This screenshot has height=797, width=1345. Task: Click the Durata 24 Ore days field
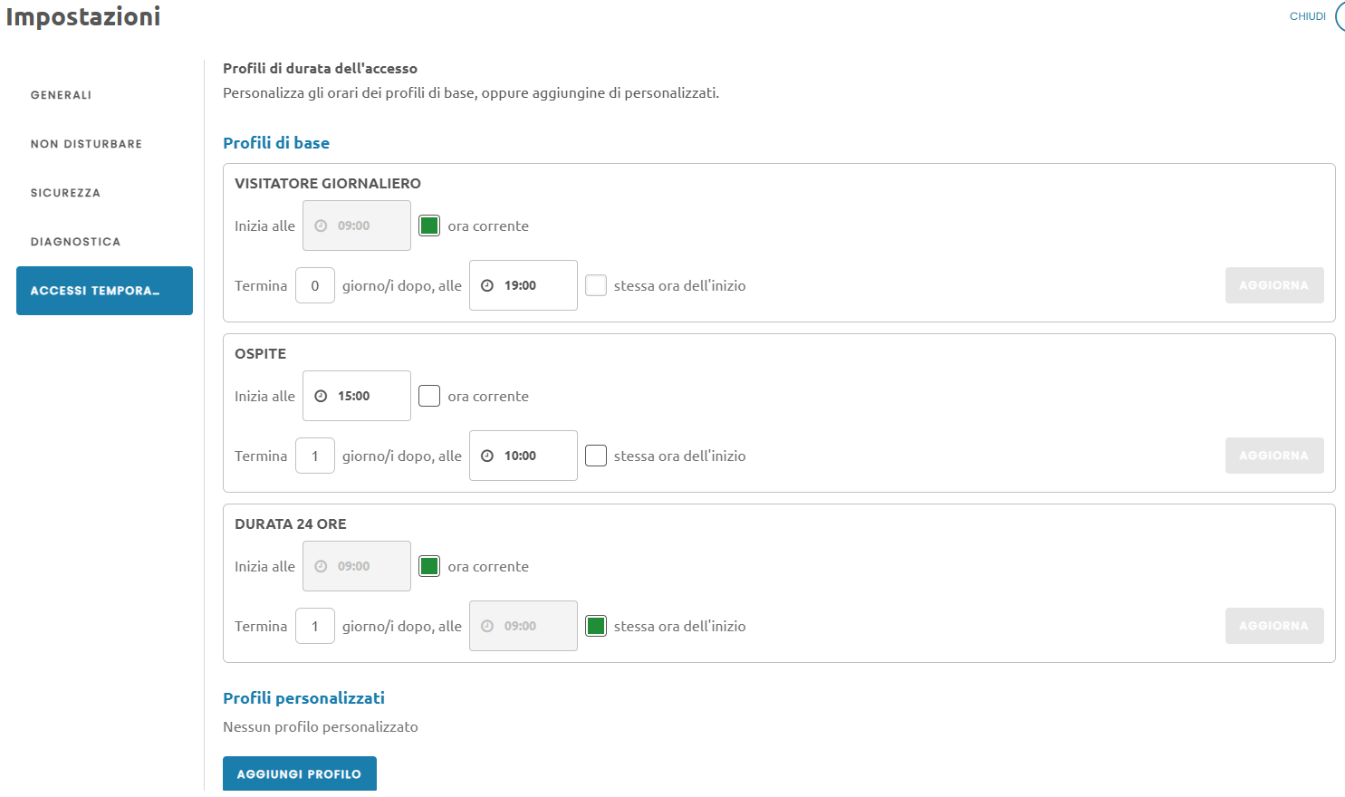[315, 626]
